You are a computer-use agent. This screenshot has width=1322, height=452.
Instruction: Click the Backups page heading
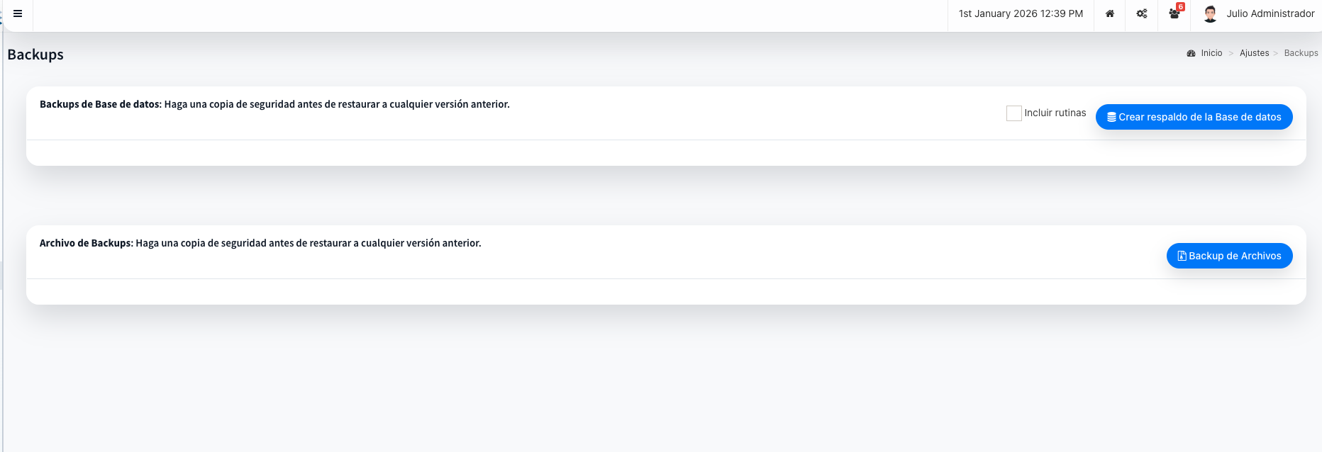tap(35, 55)
